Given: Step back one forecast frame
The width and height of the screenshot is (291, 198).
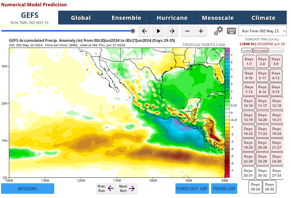Looking at the screenshot, I should (144, 31).
